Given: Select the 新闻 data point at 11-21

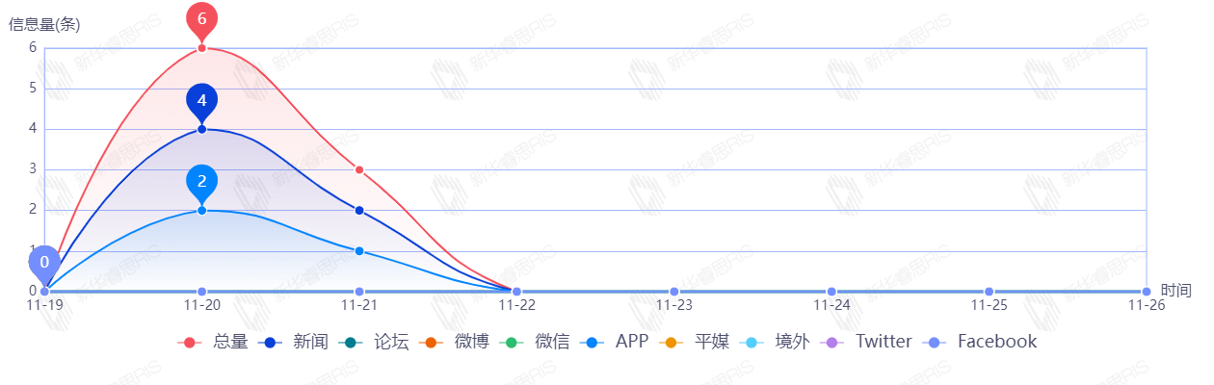Looking at the screenshot, I should coord(359,211).
